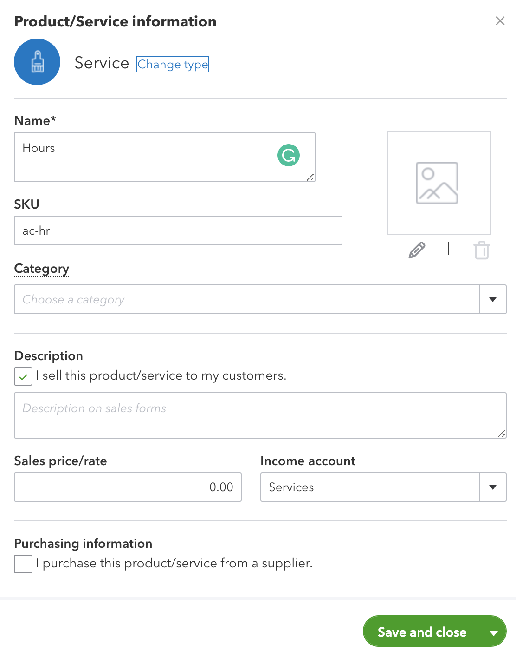Close the Product/Service information dialog
516x658 pixels.
tap(500, 21)
